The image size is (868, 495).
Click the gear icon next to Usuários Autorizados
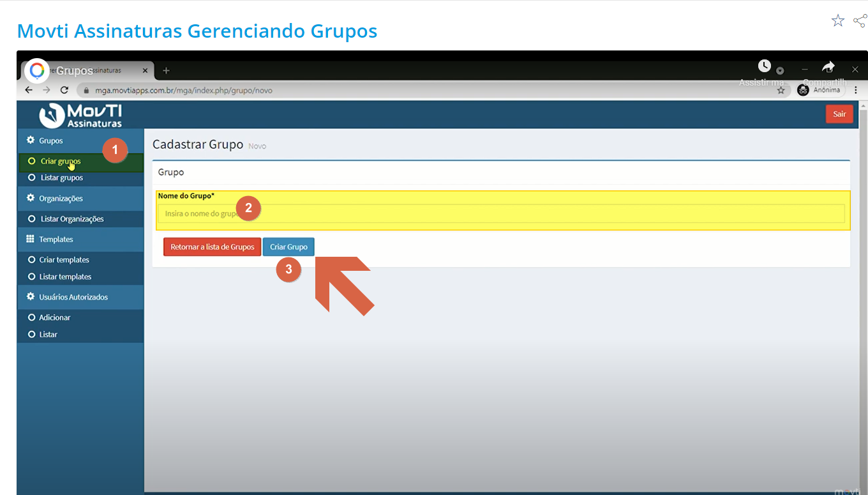[30, 296]
